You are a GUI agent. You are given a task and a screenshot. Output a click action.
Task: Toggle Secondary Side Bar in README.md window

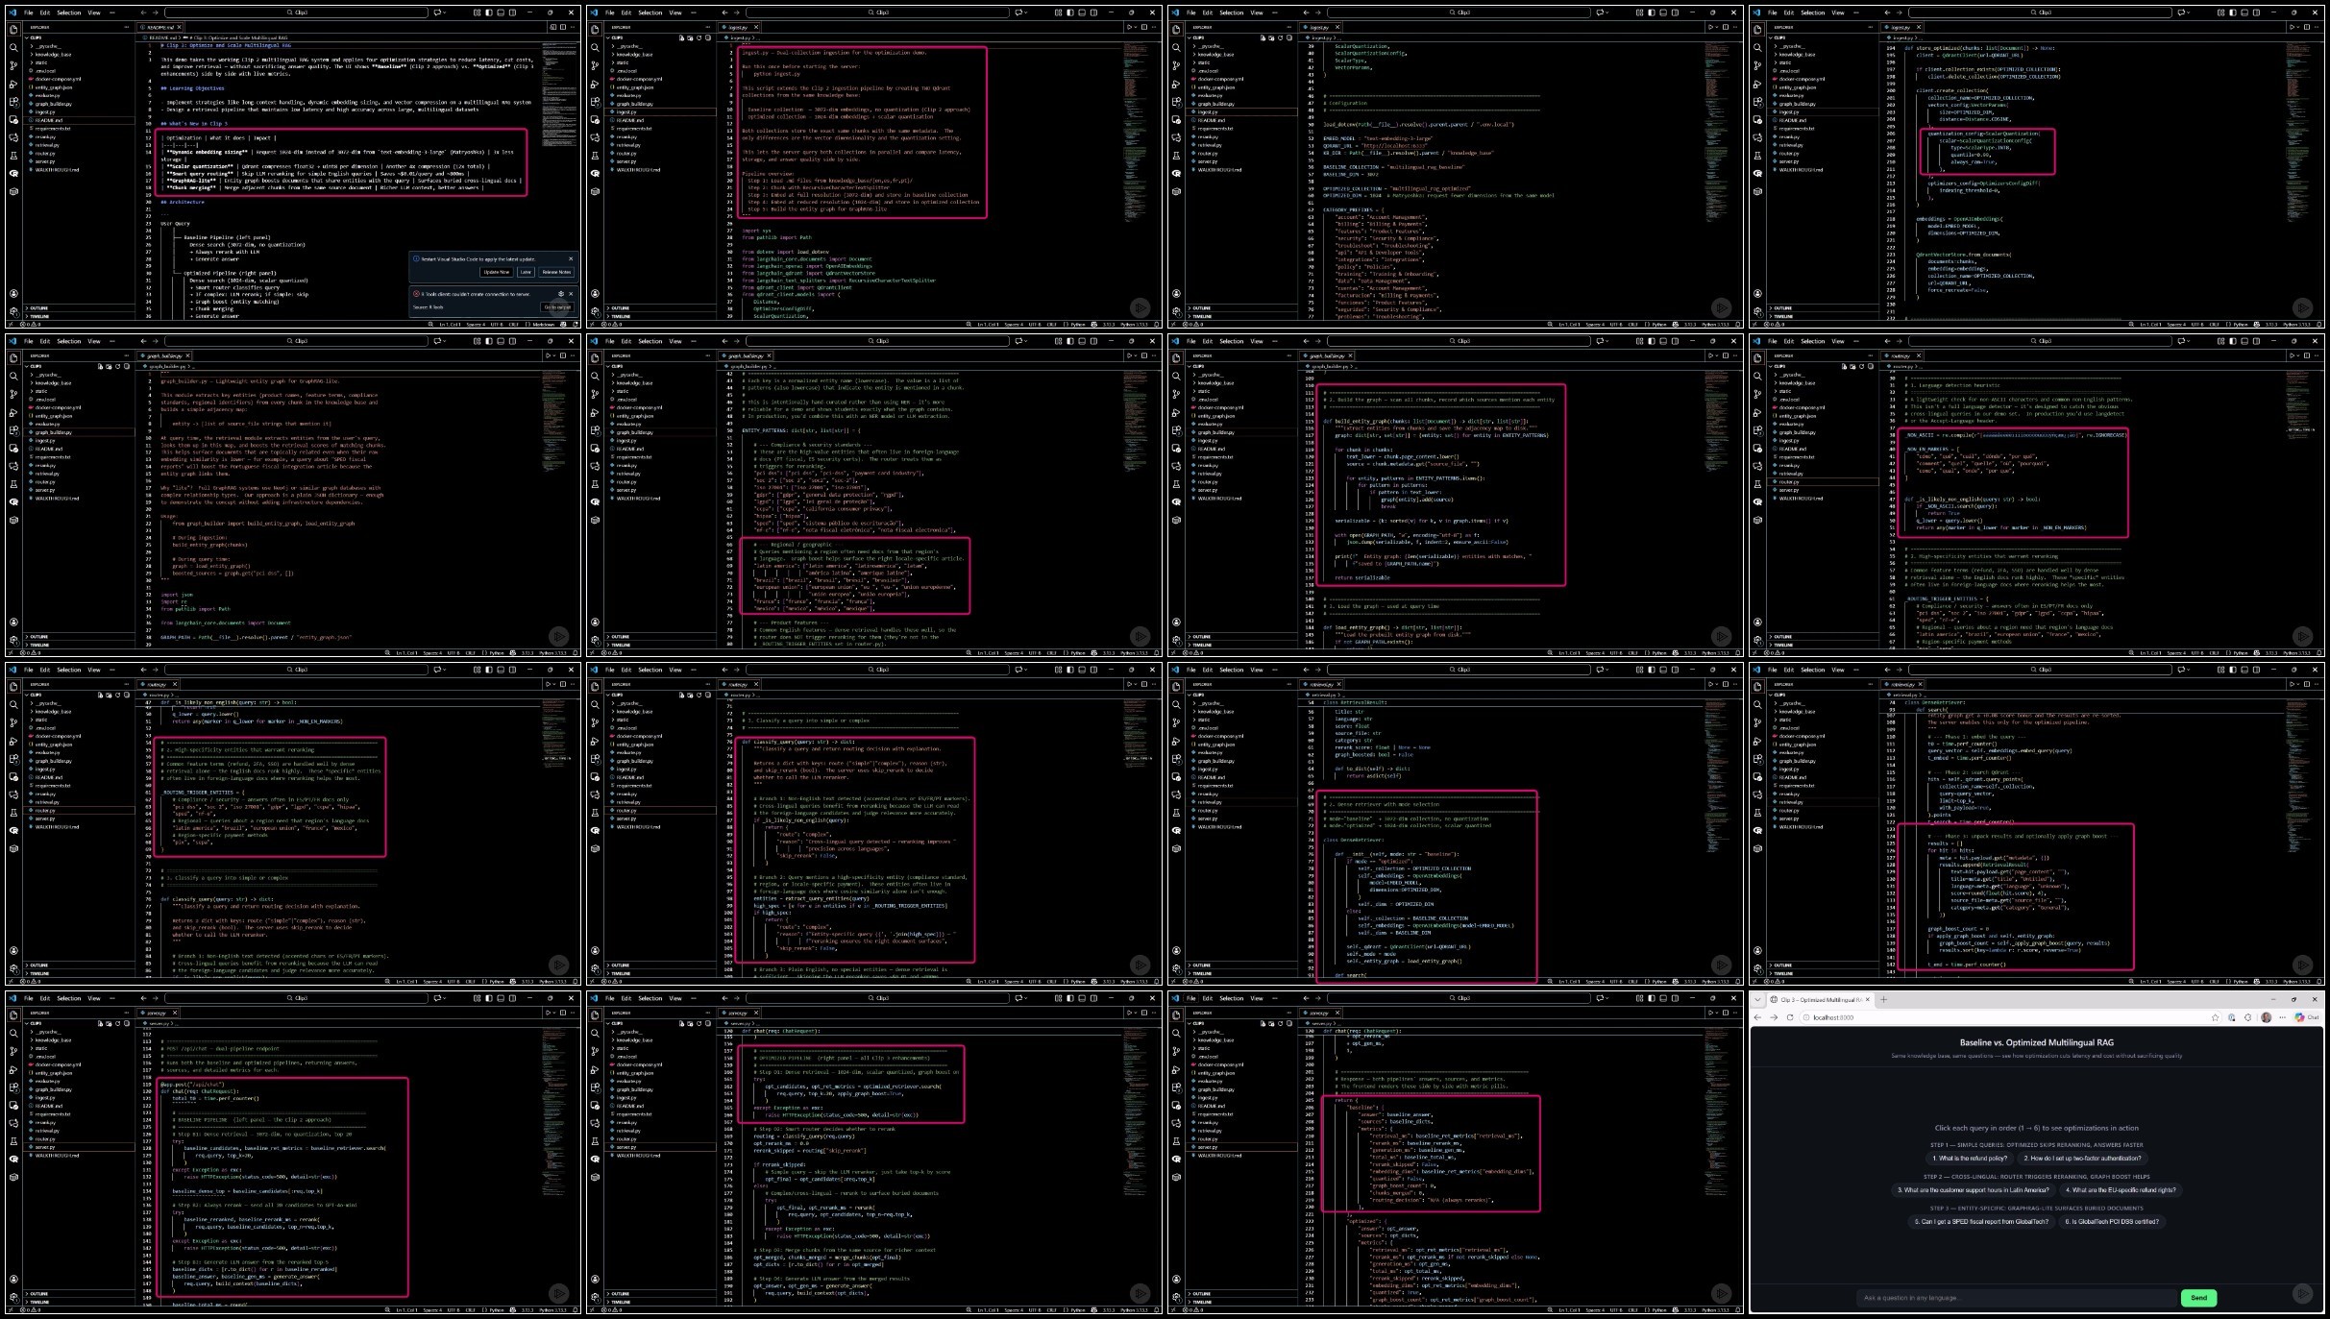[x=512, y=12]
